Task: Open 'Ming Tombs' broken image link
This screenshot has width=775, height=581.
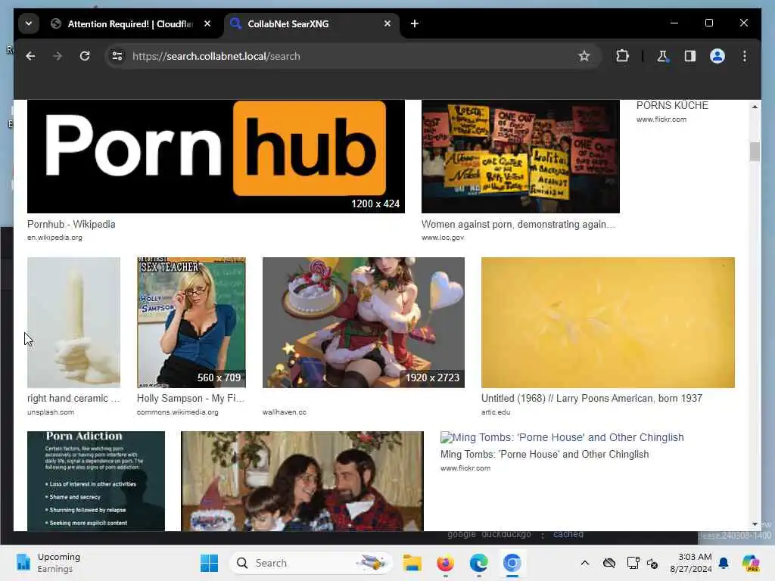Action: (x=562, y=437)
